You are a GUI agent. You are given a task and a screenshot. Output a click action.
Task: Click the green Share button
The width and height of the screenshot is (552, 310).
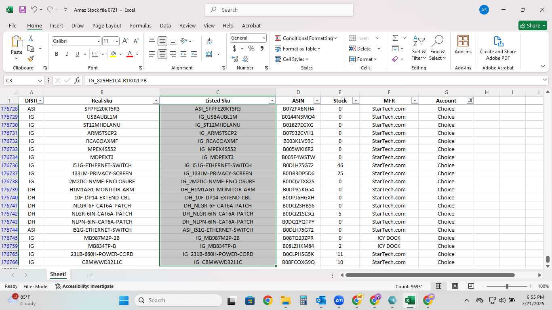[x=533, y=25]
